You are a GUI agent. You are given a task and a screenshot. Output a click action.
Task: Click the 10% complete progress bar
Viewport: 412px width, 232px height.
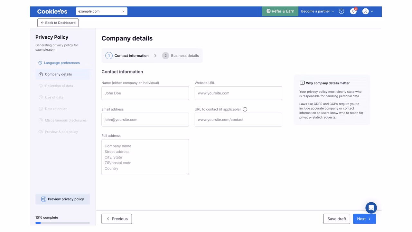(x=62, y=223)
